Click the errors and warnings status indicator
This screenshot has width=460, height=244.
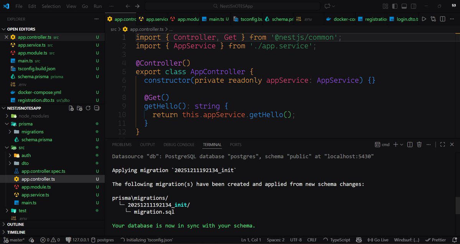tap(50, 240)
